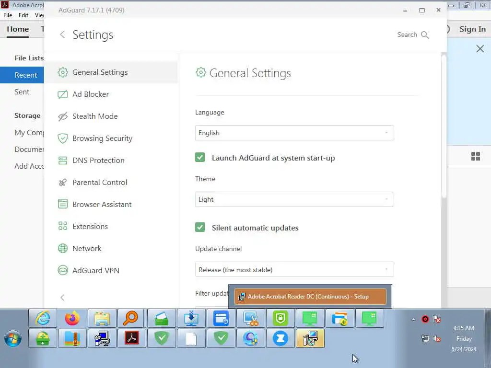491x368 pixels.
Task: Open the crescent moon with shield taskbar icon
Action: tap(251, 338)
